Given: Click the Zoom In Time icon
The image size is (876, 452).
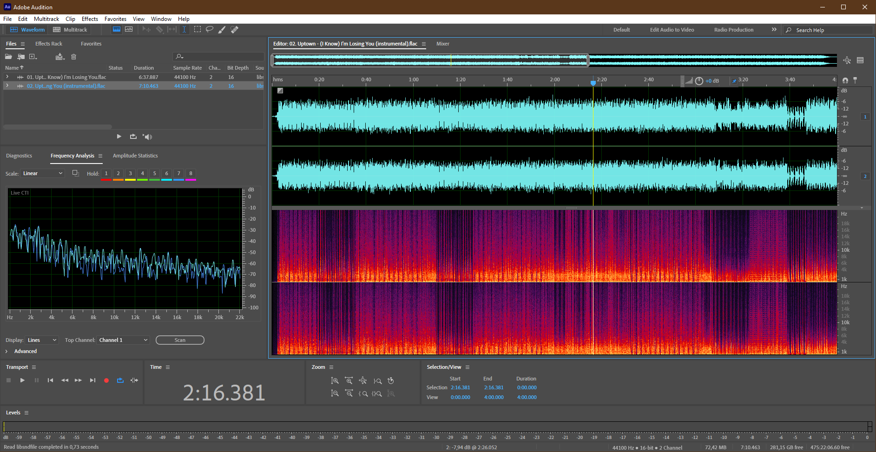Looking at the screenshot, I should [x=349, y=380].
